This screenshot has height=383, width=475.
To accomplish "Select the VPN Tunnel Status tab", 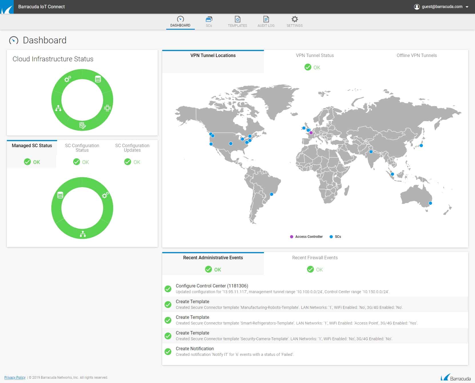I will coord(315,61).
